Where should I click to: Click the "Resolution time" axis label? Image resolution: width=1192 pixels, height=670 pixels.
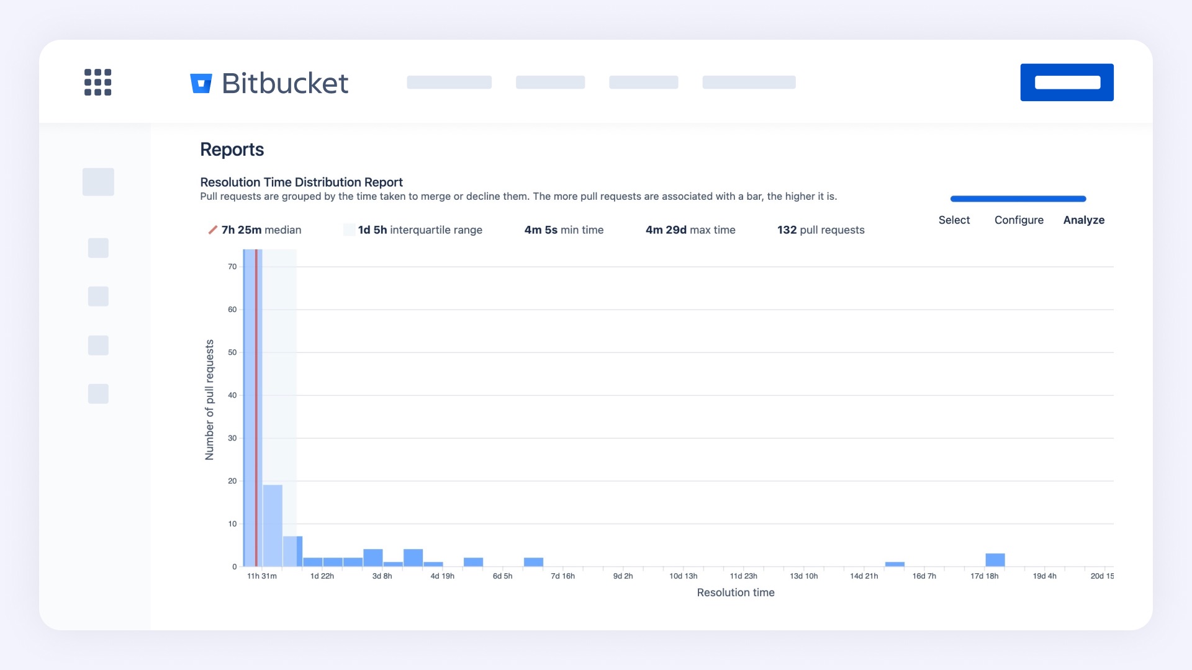(x=736, y=593)
